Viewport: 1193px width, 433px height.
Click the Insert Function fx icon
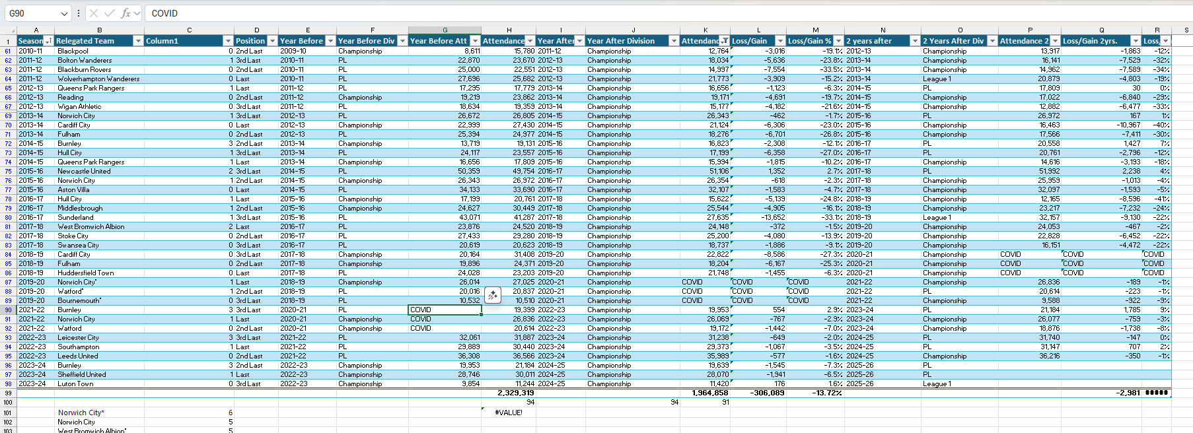tap(125, 13)
